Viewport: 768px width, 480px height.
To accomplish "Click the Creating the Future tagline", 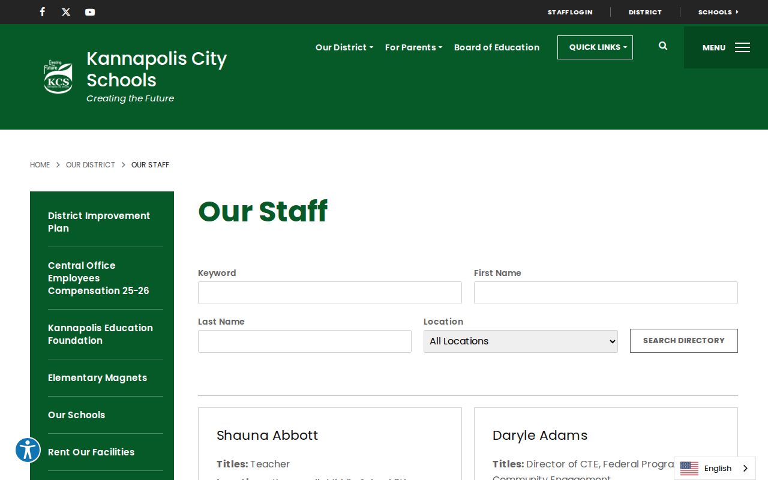I will 130,98.
